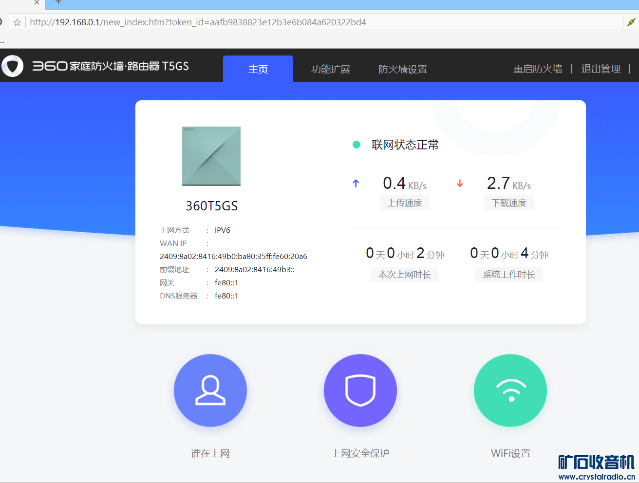This screenshot has height=483, width=639.
Task: Click the 360T5GS device name text
Action: click(x=212, y=206)
